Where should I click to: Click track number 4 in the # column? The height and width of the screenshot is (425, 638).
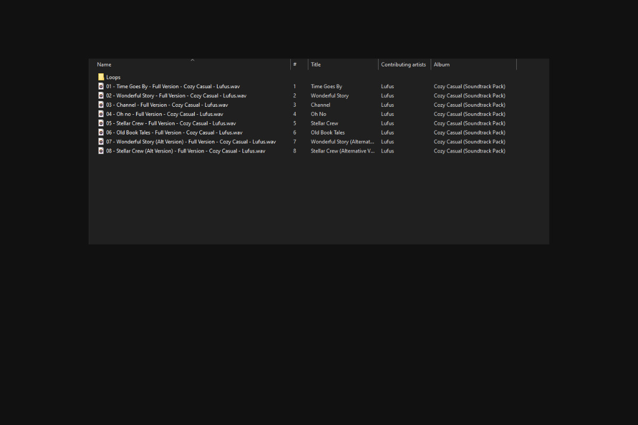pyautogui.click(x=295, y=114)
